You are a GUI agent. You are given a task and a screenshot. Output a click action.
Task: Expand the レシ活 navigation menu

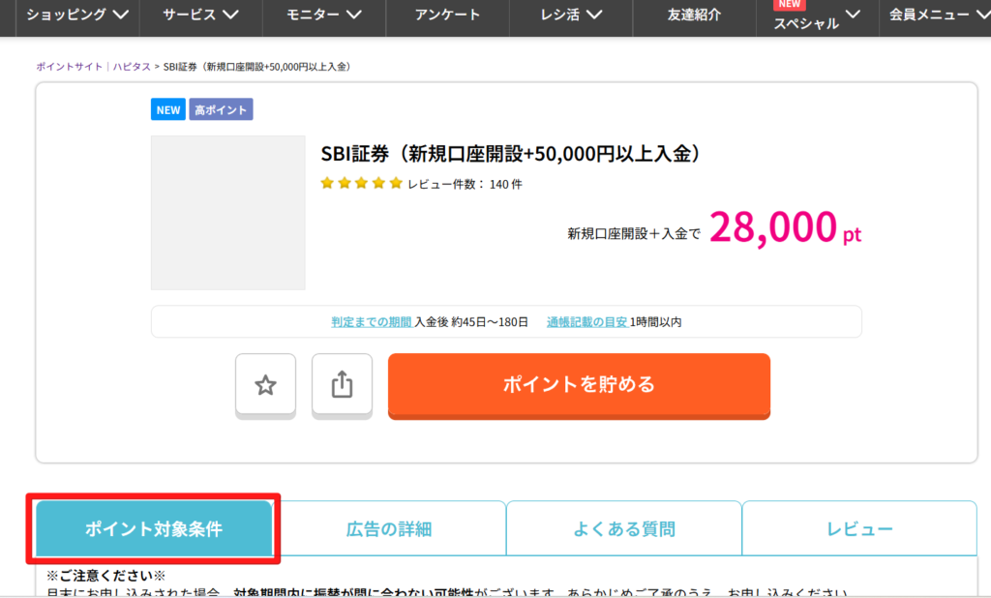pyautogui.click(x=571, y=15)
